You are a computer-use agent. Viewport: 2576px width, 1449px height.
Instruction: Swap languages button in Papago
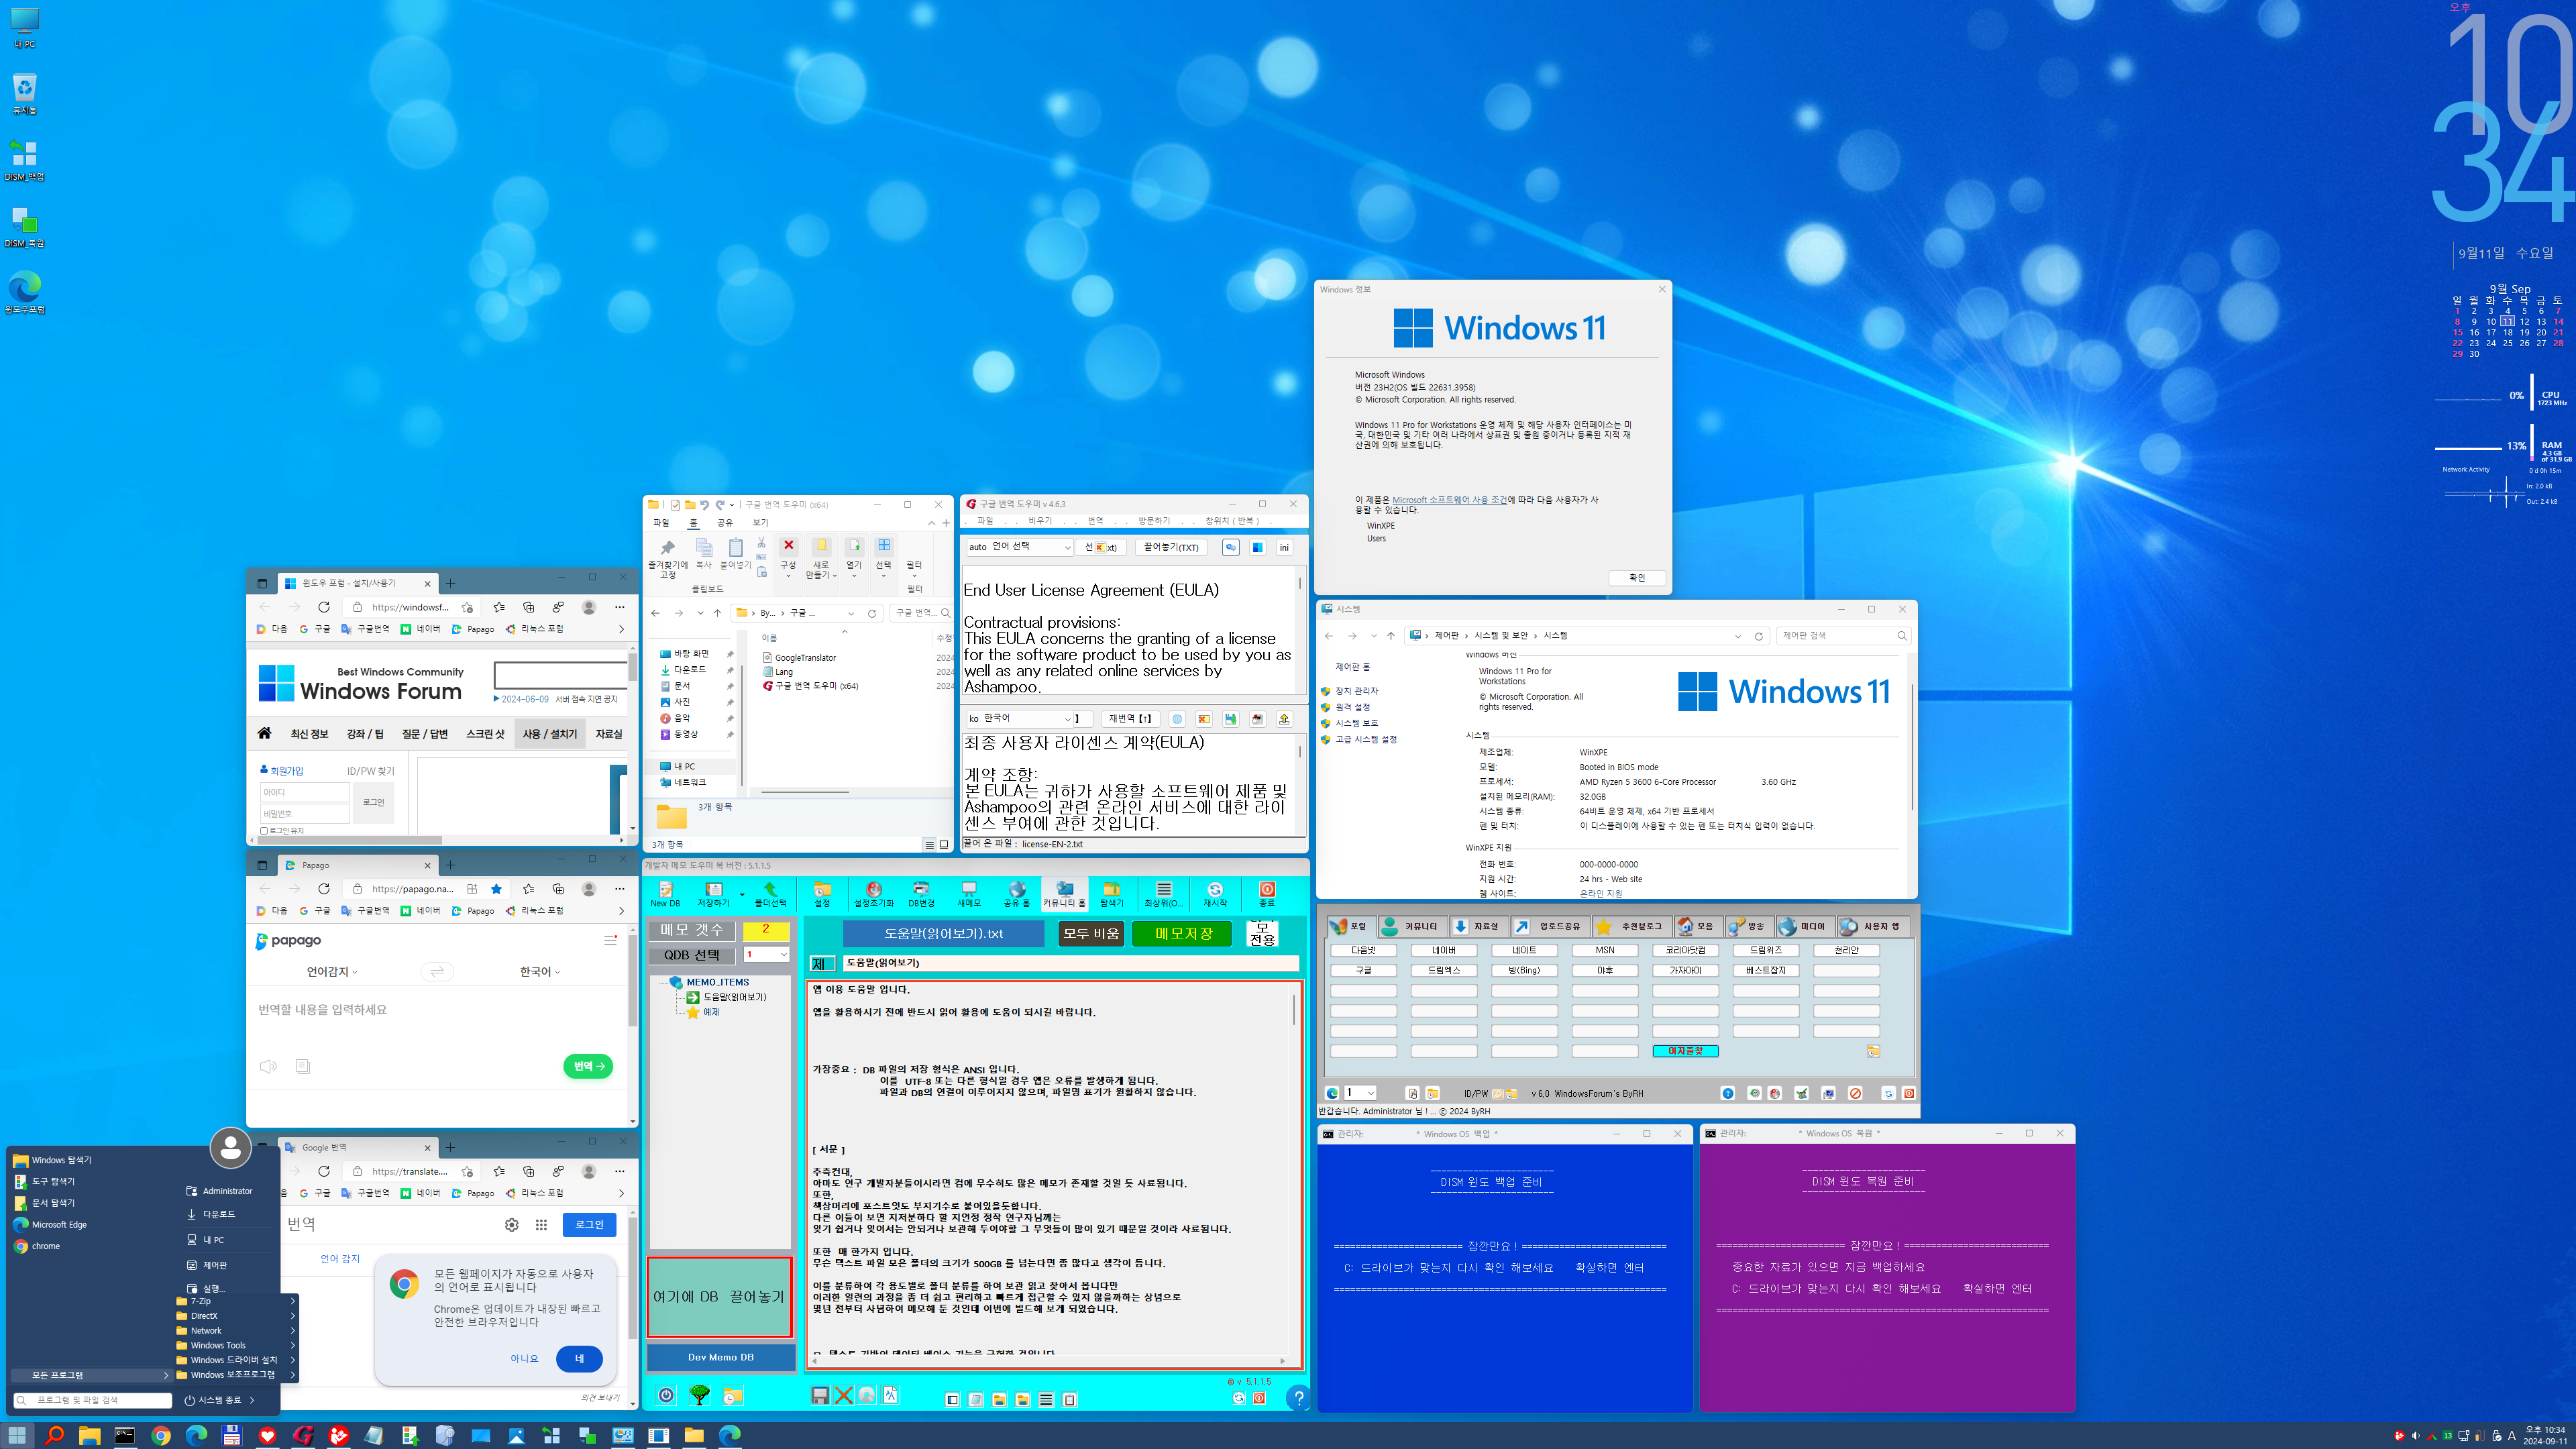coord(436,971)
